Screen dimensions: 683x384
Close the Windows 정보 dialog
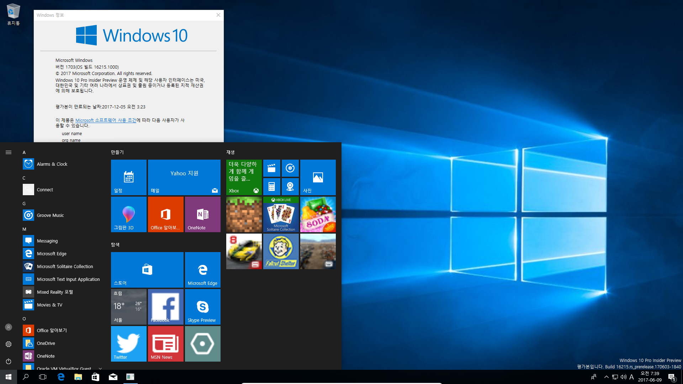pos(218,15)
